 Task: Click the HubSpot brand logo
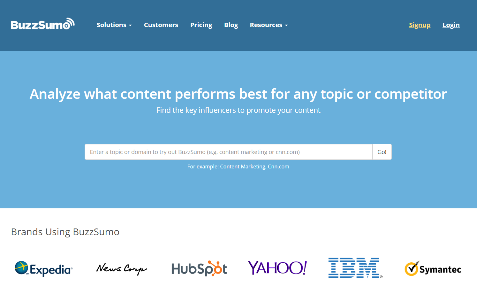(x=199, y=268)
